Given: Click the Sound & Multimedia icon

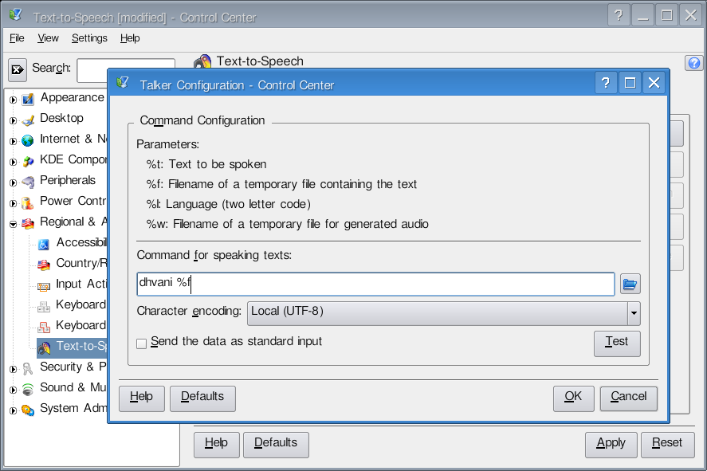Looking at the screenshot, I should click(28, 389).
